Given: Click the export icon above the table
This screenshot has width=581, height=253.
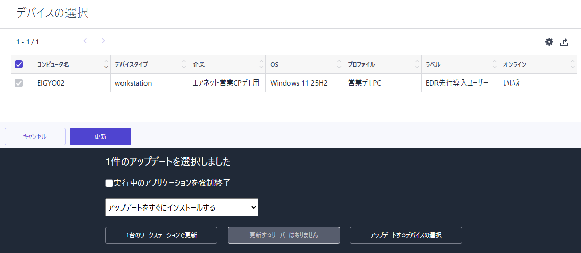Looking at the screenshot, I should click(x=564, y=42).
